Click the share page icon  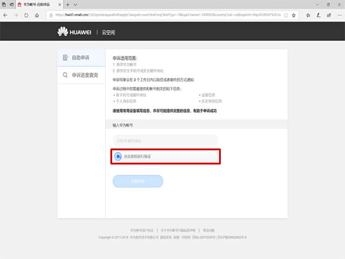coord(329,15)
